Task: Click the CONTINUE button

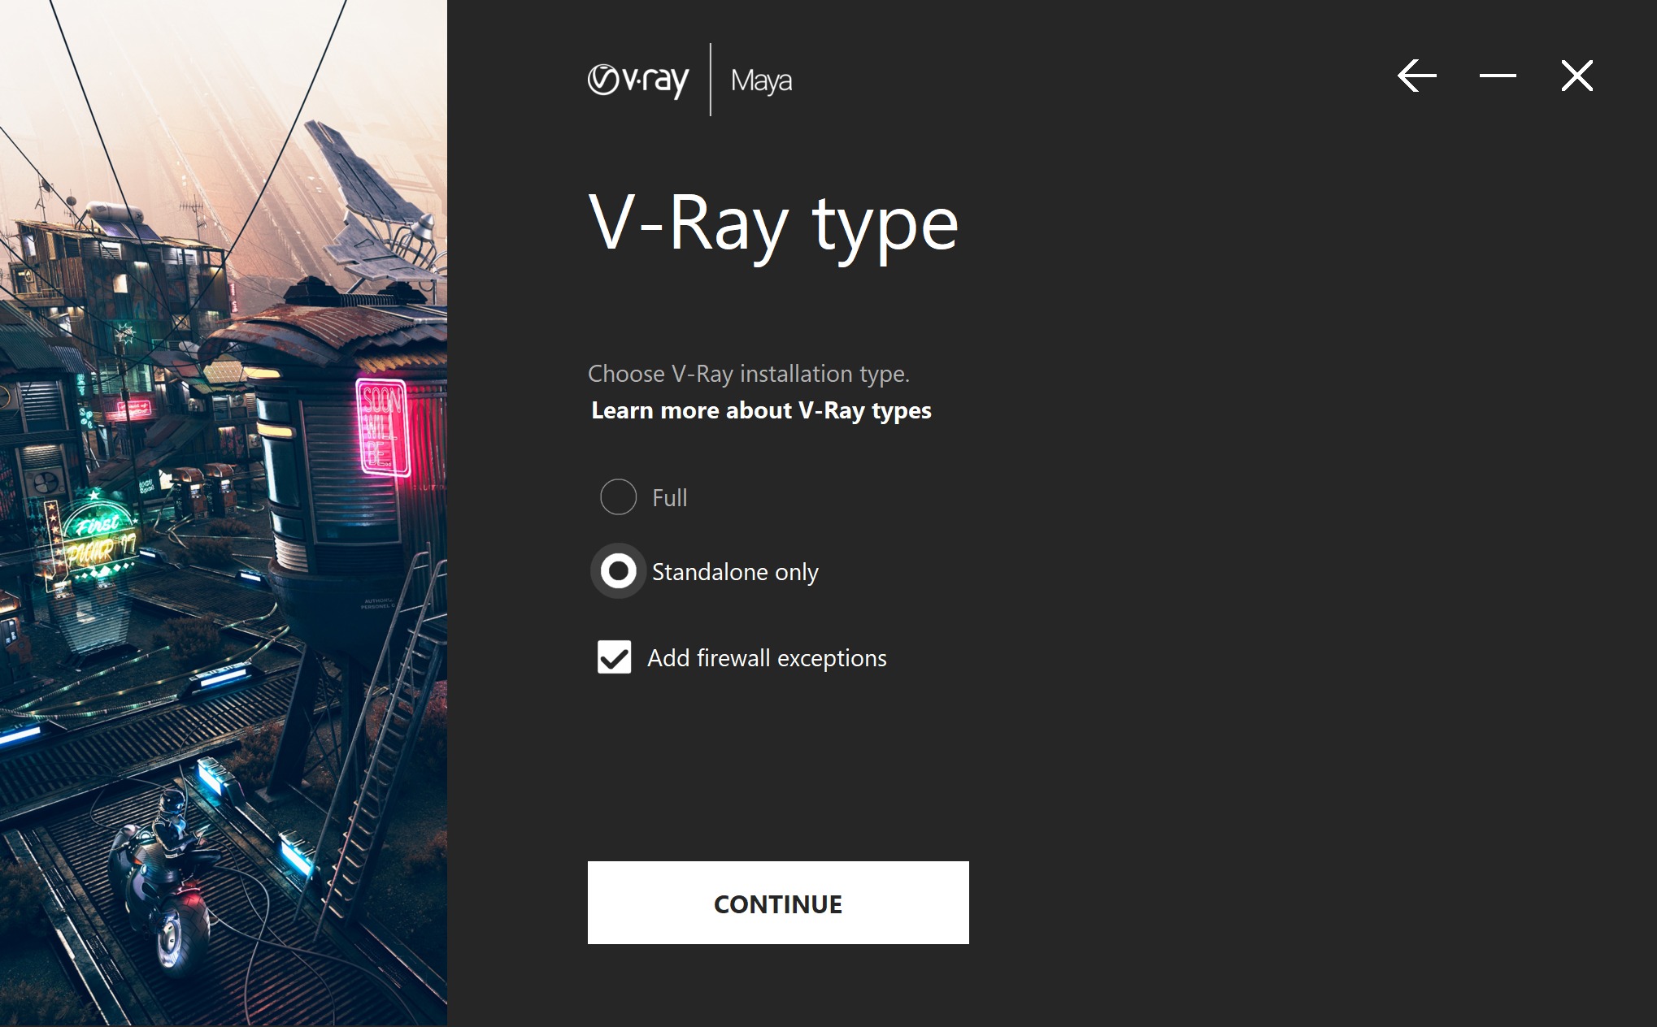Action: [x=778, y=903]
